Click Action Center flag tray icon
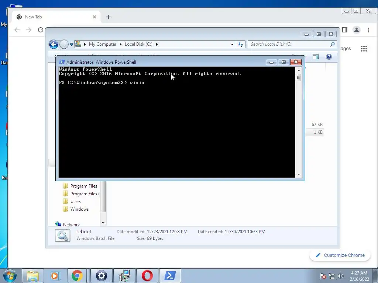This screenshot has width=378, height=283. (x=323, y=276)
